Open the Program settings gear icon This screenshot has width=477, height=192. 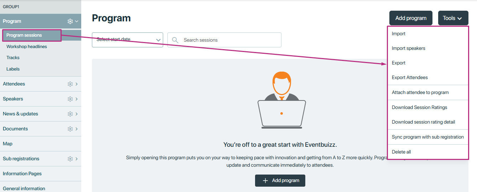(x=70, y=21)
